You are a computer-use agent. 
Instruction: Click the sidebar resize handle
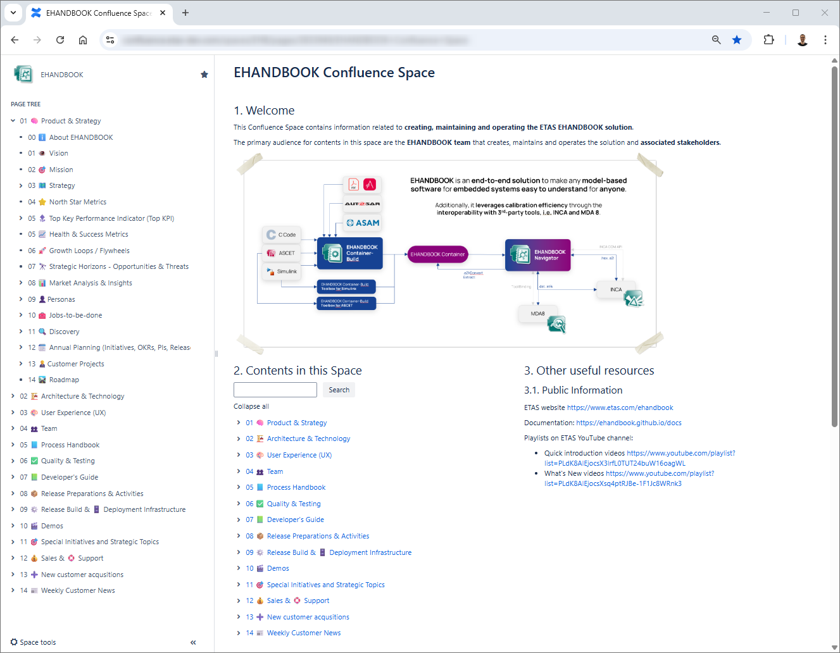[x=216, y=354]
